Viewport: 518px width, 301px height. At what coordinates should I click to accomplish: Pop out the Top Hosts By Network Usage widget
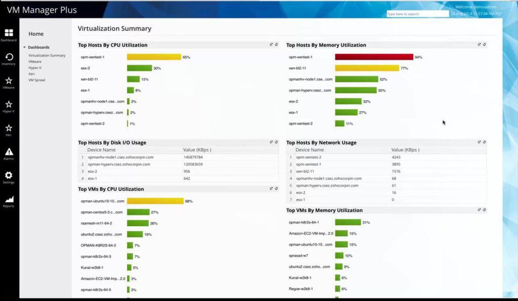[479, 142]
